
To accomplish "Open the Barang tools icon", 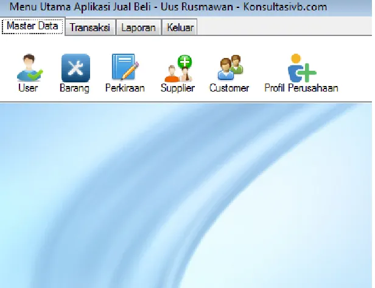I will click(x=75, y=68).
